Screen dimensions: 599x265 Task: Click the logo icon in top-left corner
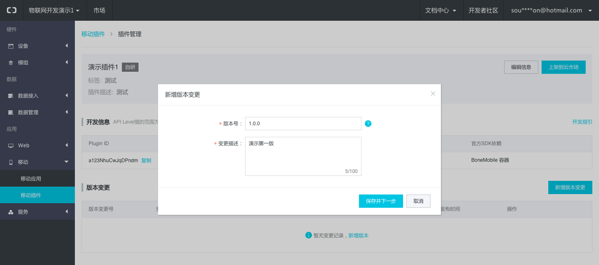(12, 10)
